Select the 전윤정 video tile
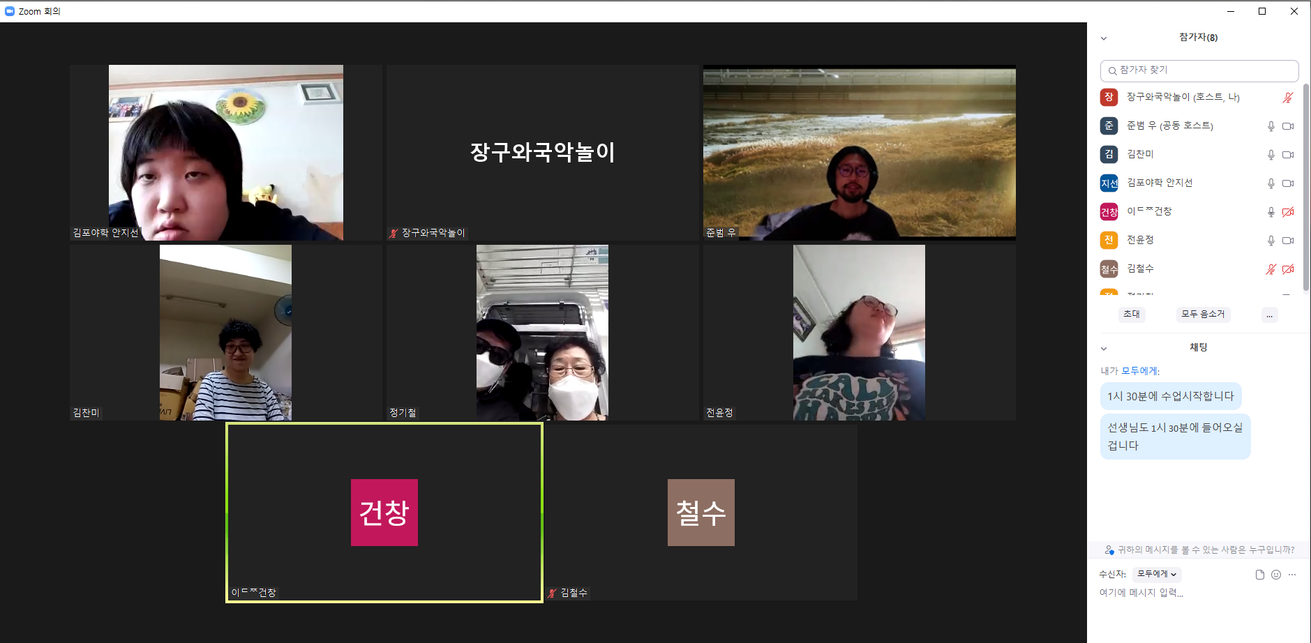1311x643 pixels. tap(860, 333)
